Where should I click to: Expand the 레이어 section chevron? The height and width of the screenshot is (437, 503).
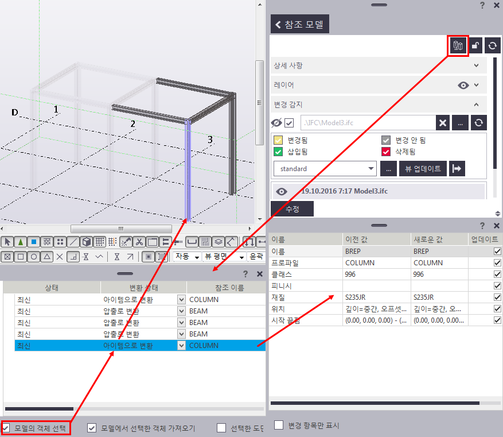point(477,85)
